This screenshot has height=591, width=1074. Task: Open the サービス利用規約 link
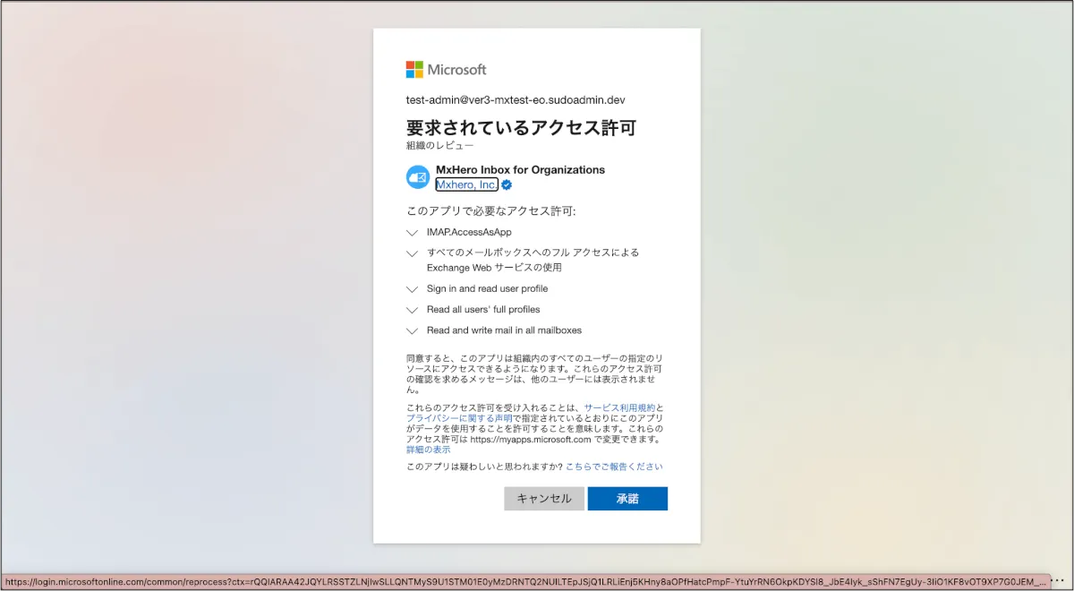pos(619,407)
